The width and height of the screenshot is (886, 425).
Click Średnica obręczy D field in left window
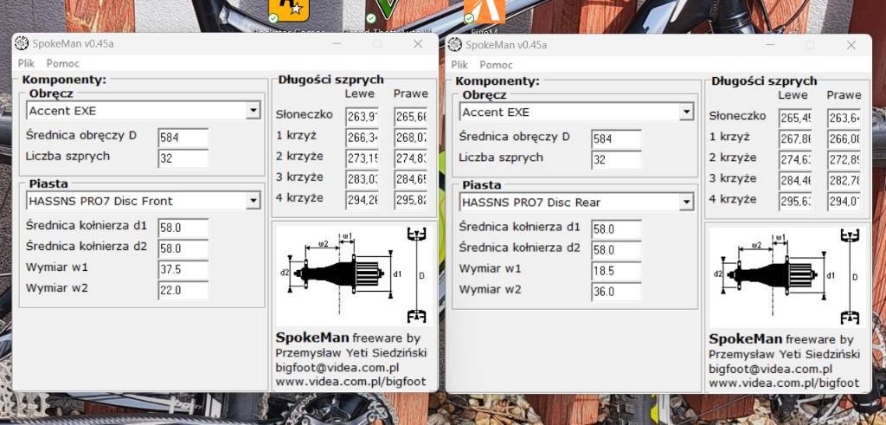183,138
